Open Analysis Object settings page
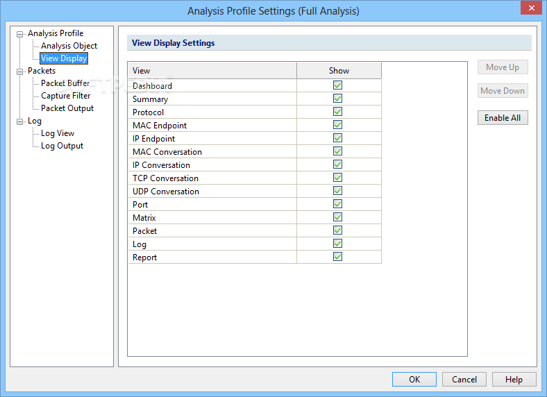Viewport: 547px width, 397px height. point(69,46)
